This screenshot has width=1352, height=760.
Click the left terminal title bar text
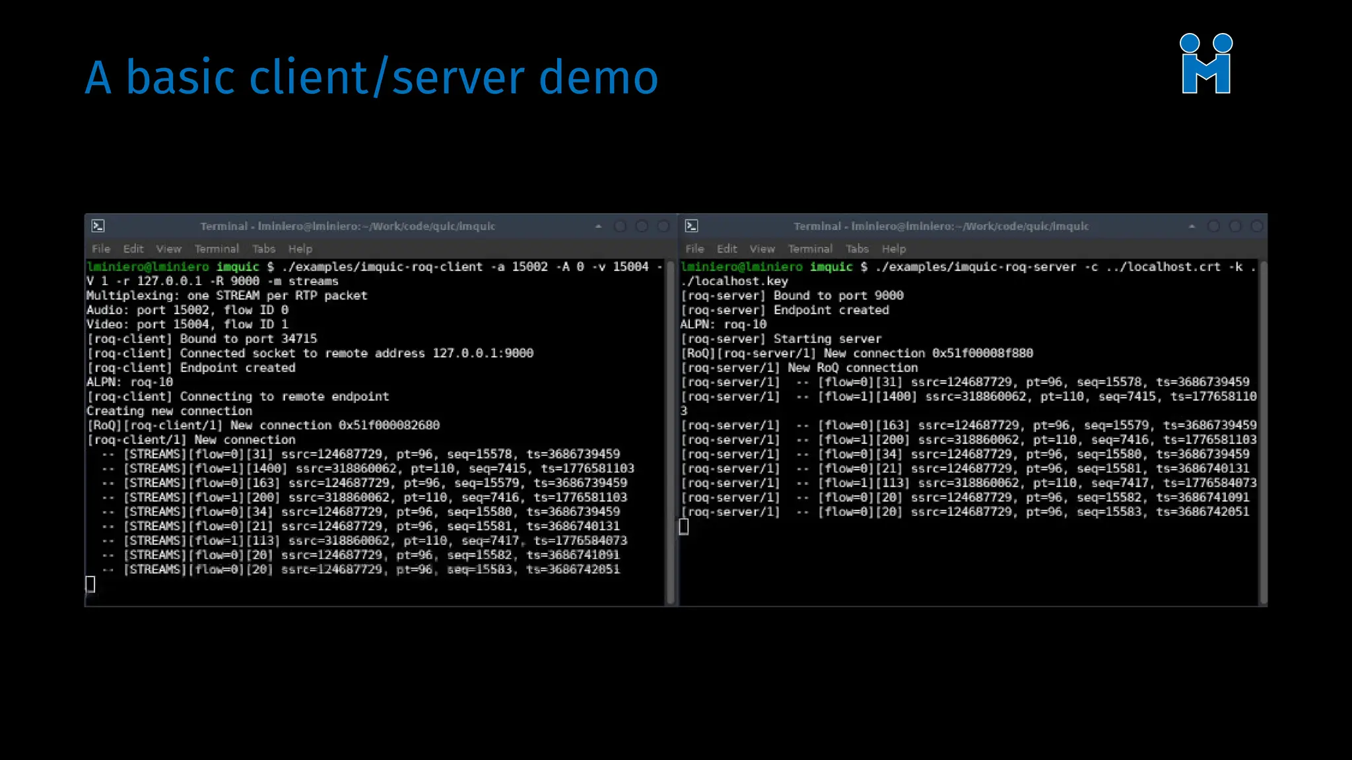pyautogui.click(x=348, y=226)
